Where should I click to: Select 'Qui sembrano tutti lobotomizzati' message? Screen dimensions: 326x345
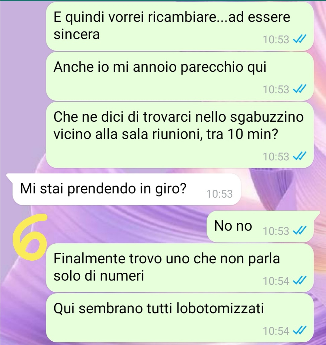[x=180, y=318]
